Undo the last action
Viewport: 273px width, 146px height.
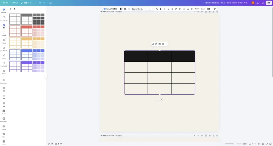coord(40,3)
